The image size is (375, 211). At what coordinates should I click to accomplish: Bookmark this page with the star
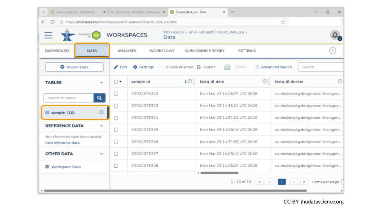click(x=283, y=22)
